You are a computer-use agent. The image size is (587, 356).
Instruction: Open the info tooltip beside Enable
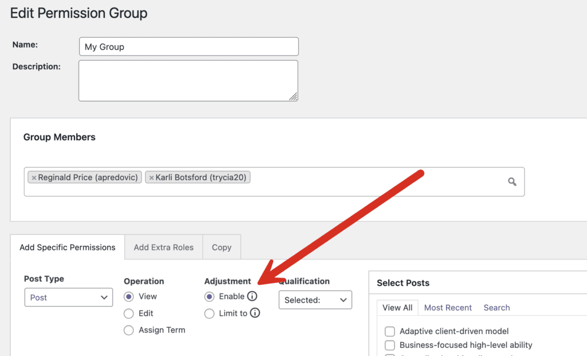(252, 296)
